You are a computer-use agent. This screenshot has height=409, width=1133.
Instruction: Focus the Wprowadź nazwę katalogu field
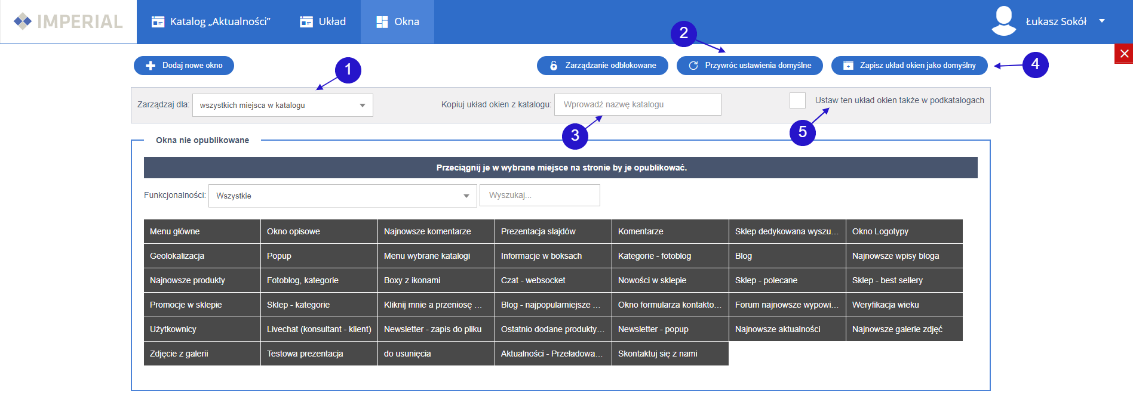click(x=637, y=105)
